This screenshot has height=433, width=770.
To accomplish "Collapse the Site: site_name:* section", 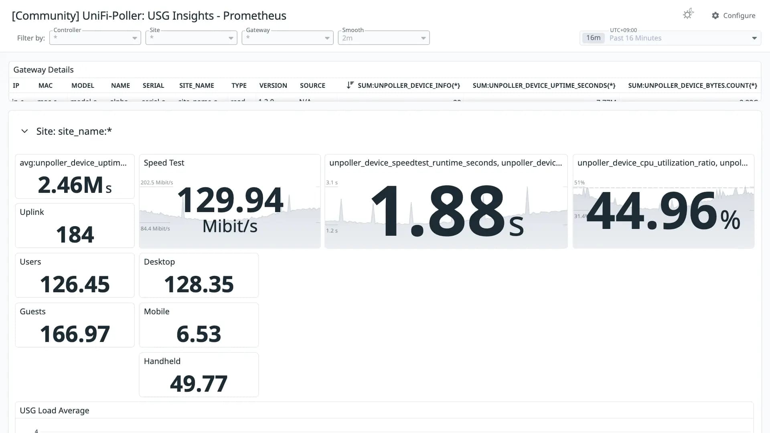I will [x=24, y=131].
